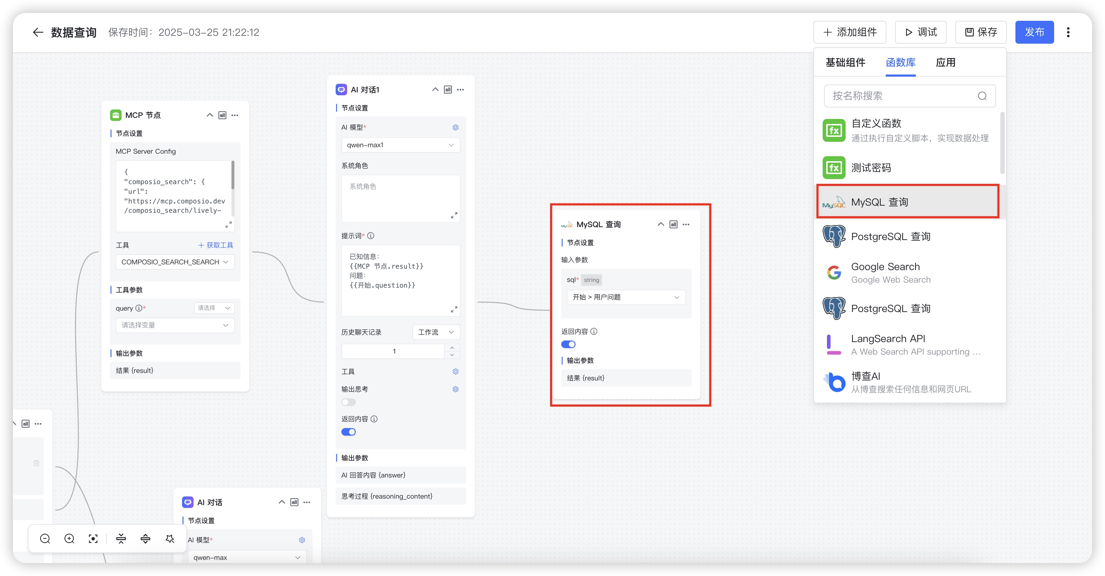Collapse the MySQL 查询 node
Image resolution: width=1105 pixels, height=576 pixels.
click(661, 224)
